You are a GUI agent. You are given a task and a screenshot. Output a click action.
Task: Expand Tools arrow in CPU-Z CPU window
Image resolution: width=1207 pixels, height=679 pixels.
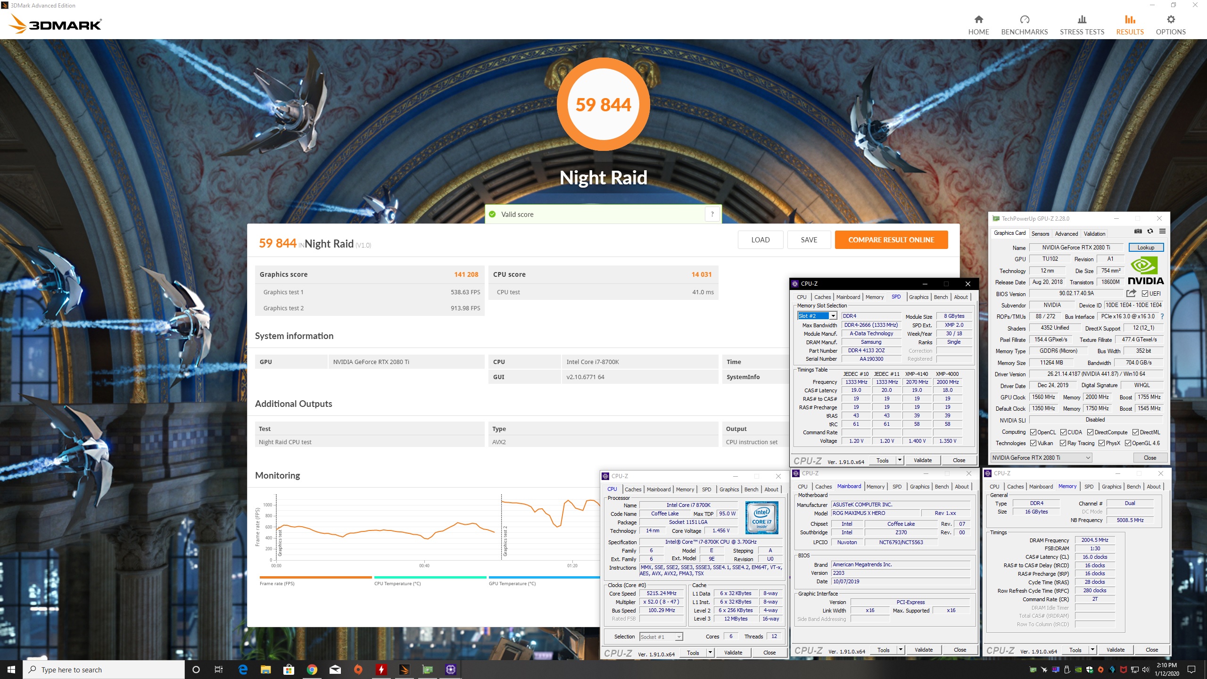pos(710,653)
